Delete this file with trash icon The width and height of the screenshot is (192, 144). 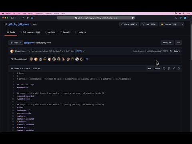[x=179, y=68]
